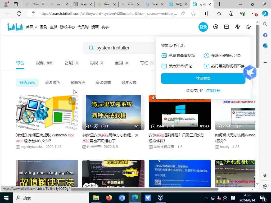Open 赛事 in the nav bar

click(x=105, y=27)
